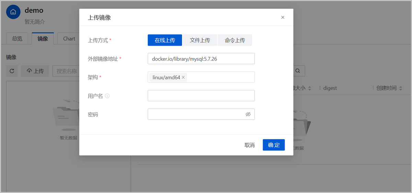412x193 pixels.
Task: Select 文件上传 upload method
Action: [x=200, y=40]
